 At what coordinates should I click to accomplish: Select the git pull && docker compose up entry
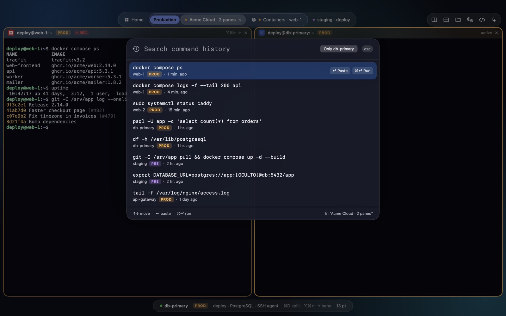click(253, 160)
